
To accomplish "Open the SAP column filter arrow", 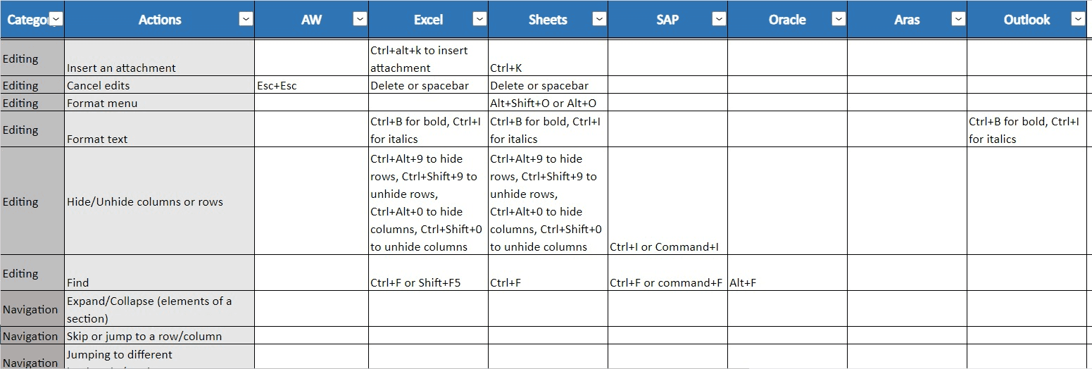I will pyautogui.click(x=719, y=20).
